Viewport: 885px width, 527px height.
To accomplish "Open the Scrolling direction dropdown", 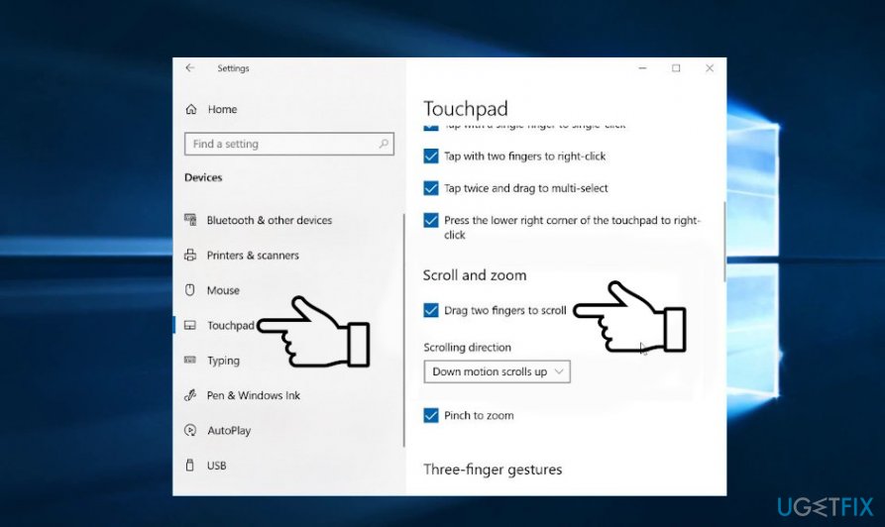I will point(497,371).
